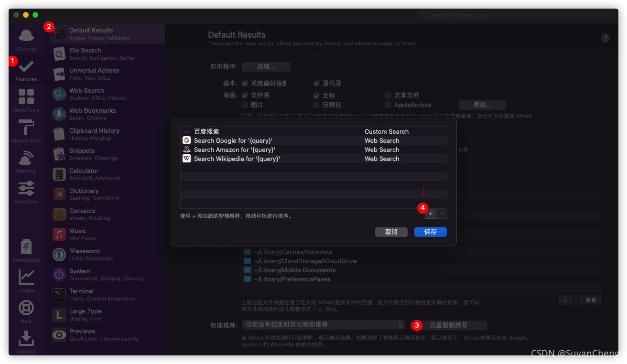The height and width of the screenshot is (364, 627).
Task: Open Appearance paint roller section
Action: pyautogui.click(x=26, y=131)
